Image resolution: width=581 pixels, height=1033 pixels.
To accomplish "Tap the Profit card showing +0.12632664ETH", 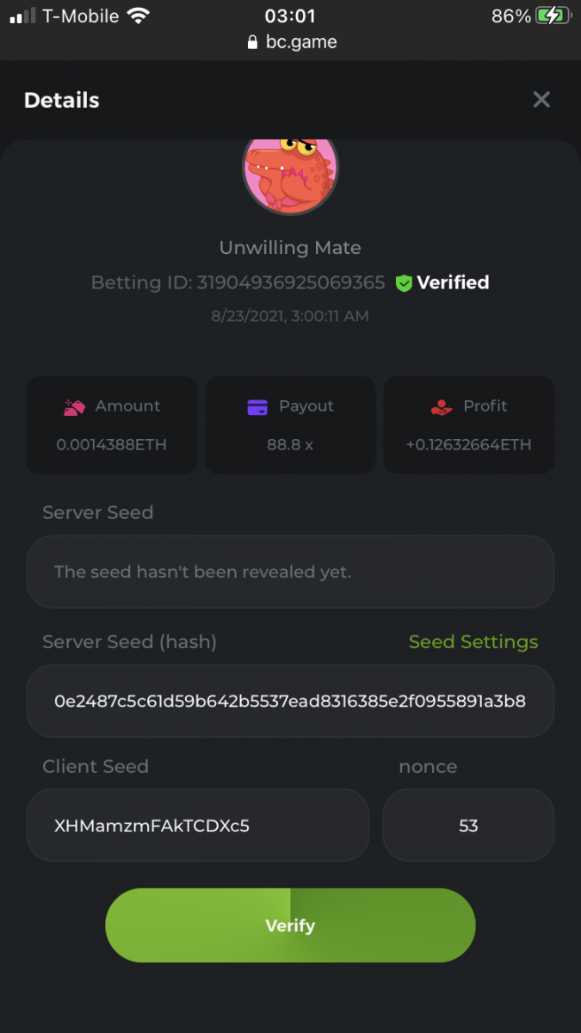I will (468, 425).
